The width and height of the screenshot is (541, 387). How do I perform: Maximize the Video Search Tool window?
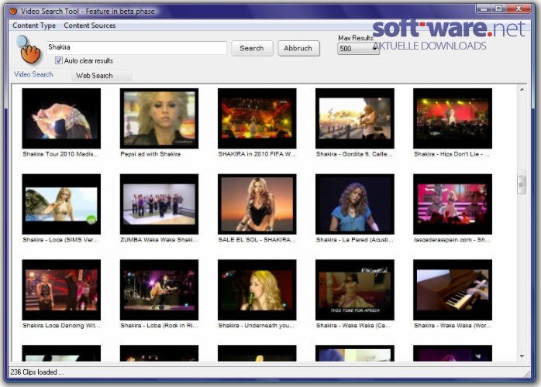(x=499, y=9)
